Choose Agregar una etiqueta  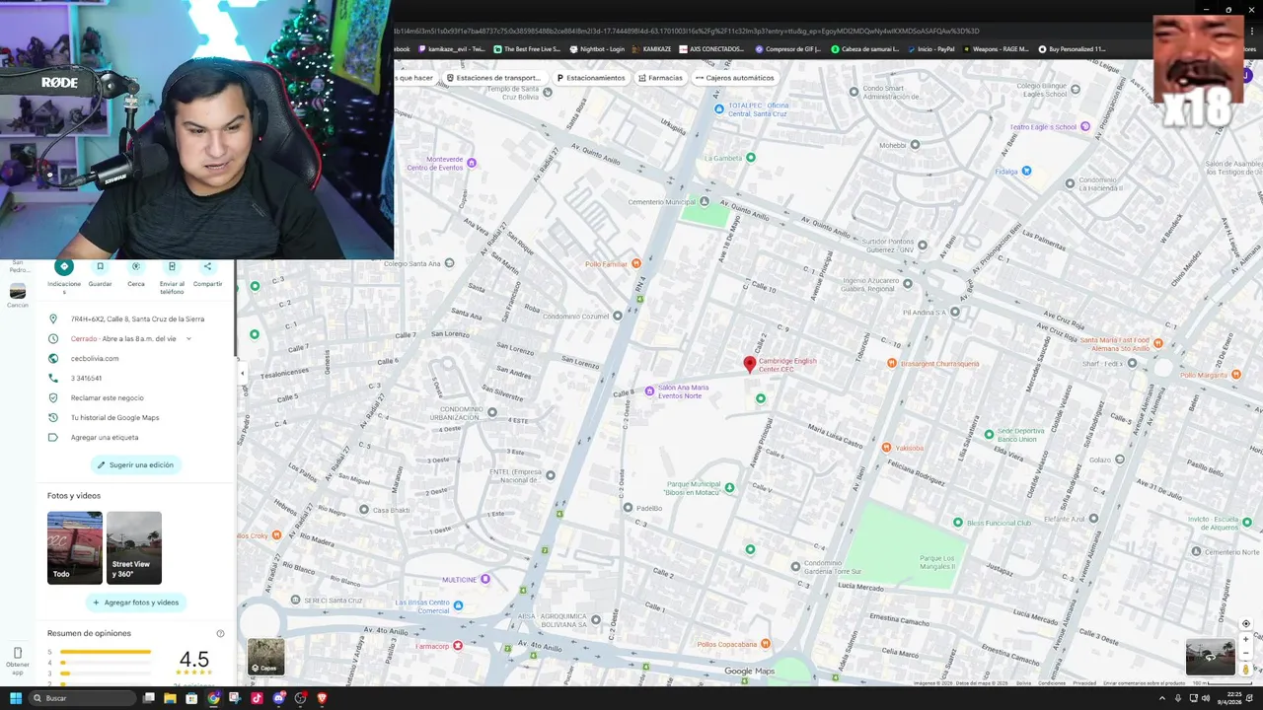click(x=105, y=438)
